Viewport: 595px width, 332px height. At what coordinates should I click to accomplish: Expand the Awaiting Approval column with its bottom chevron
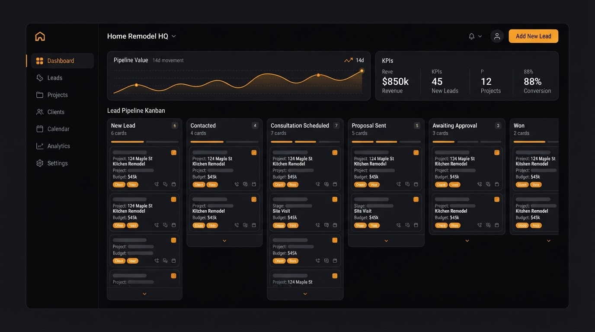pyautogui.click(x=467, y=241)
